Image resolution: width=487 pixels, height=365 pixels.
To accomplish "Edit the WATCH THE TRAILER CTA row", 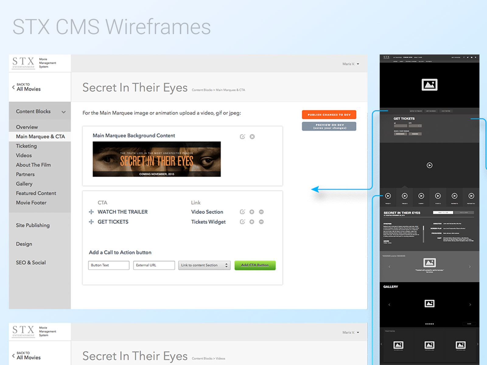I will tap(242, 212).
